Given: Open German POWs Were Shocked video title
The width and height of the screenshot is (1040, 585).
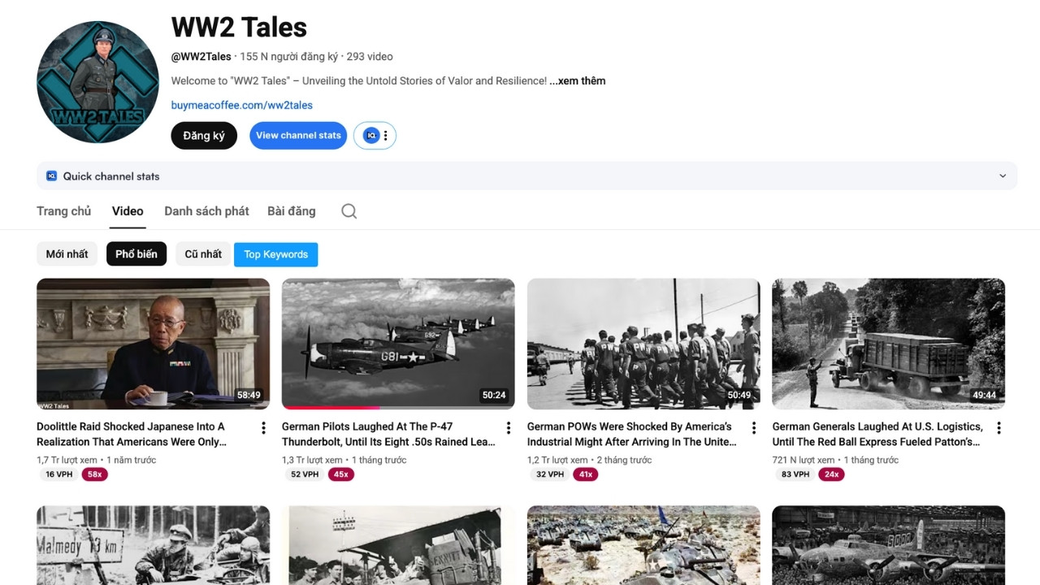Looking at the screenshot, I should [632, 434].
